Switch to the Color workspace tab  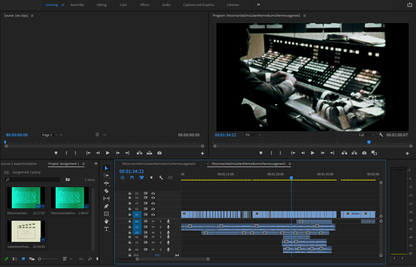123,5
